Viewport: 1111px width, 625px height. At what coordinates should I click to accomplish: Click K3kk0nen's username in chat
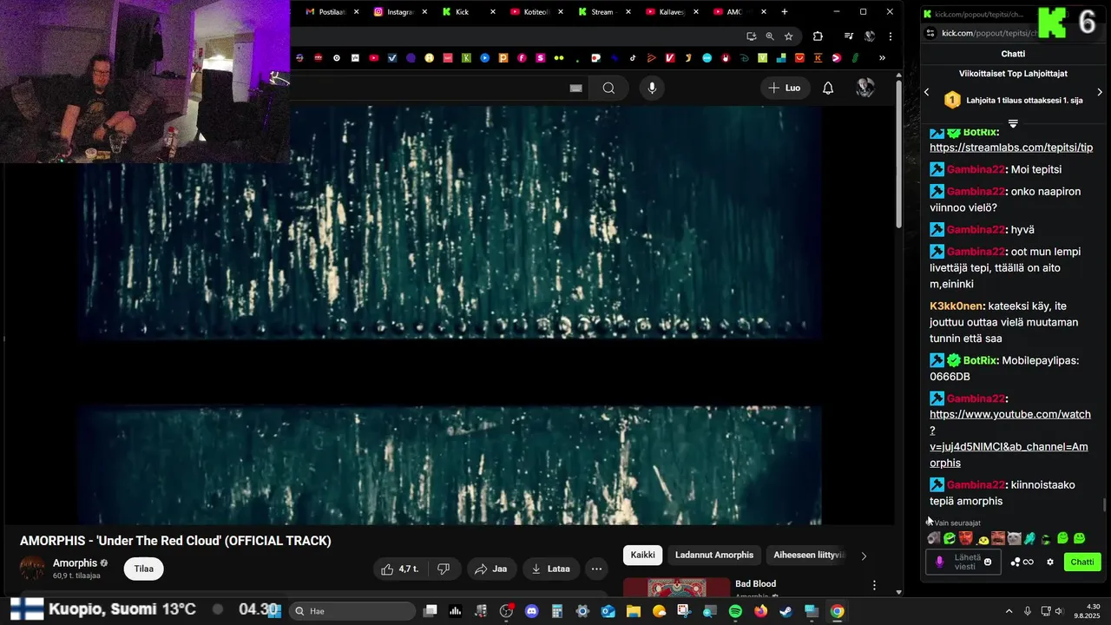coord(956,306)
